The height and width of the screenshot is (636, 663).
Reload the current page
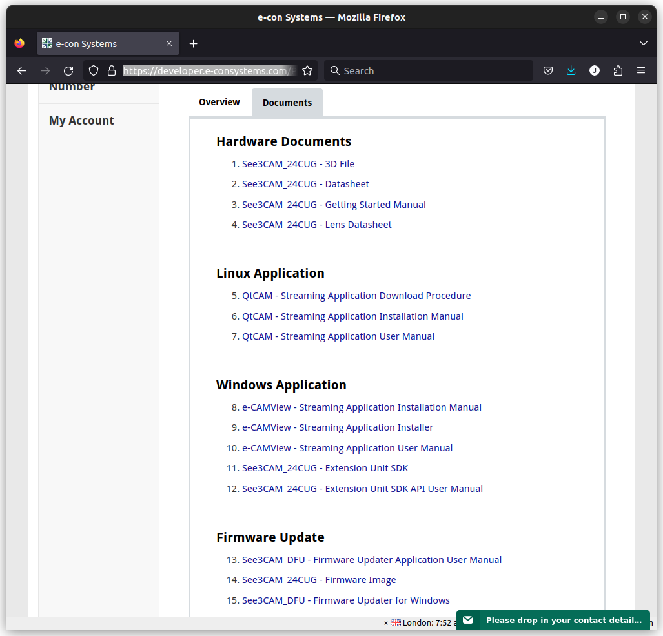(x=68, y=70)
